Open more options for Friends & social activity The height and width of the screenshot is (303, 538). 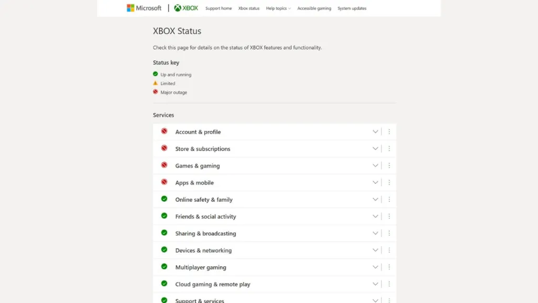click(x=389, y=216)
